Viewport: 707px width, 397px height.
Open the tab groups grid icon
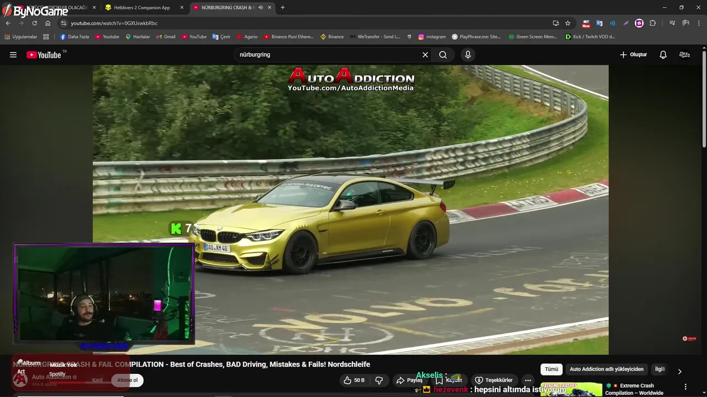tap(46, 37)
